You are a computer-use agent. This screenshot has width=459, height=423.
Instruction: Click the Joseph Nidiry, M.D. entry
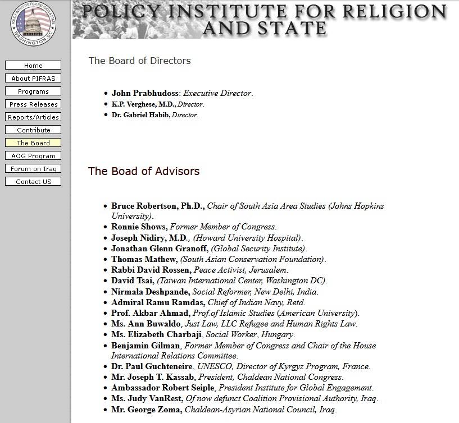coord(207,238)
